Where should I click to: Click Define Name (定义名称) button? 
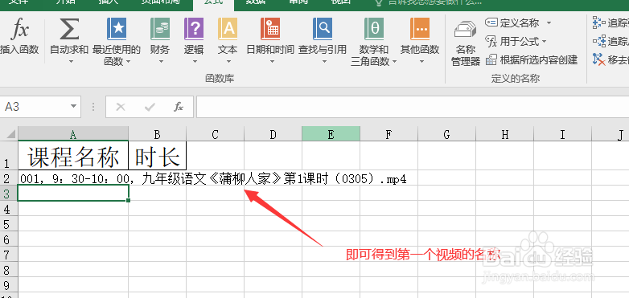(x=513, y=22)
